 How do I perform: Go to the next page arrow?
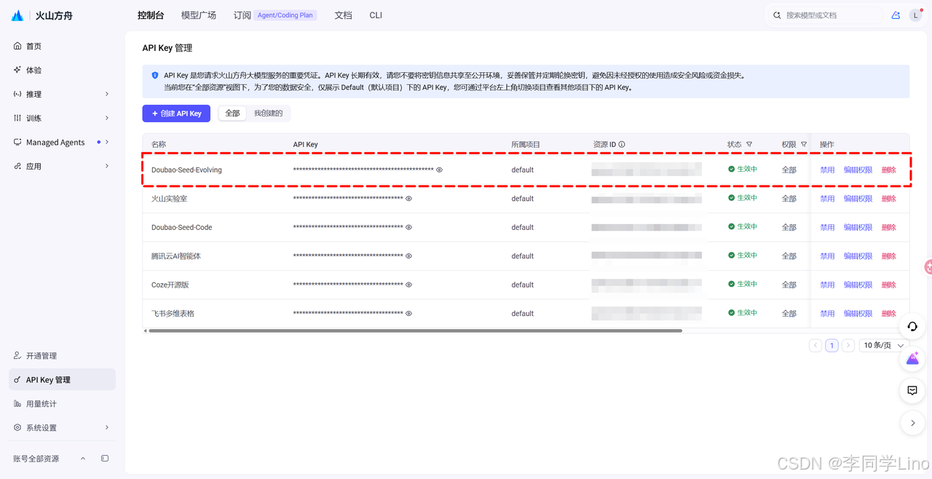848,346
